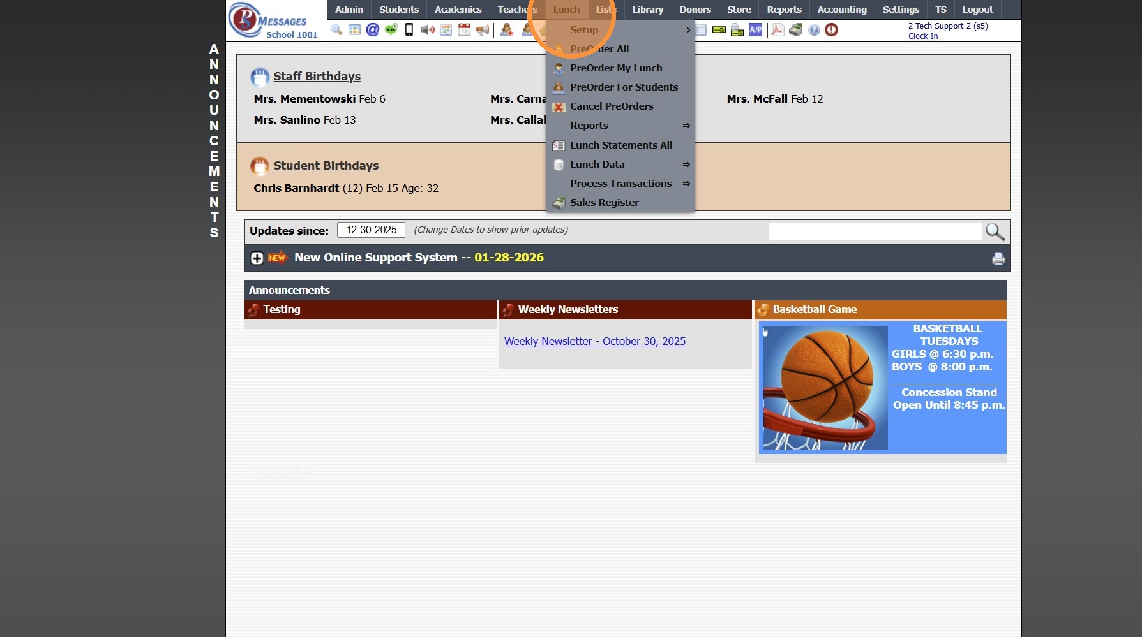Open the Admin menu
This screenshot has height=637, width=1142.
[349, 10]
